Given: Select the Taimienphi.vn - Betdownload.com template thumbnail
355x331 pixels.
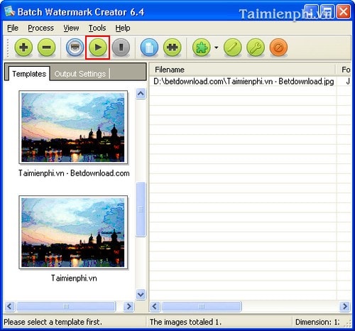Looking at the screenshot, I should pos(73,127).
